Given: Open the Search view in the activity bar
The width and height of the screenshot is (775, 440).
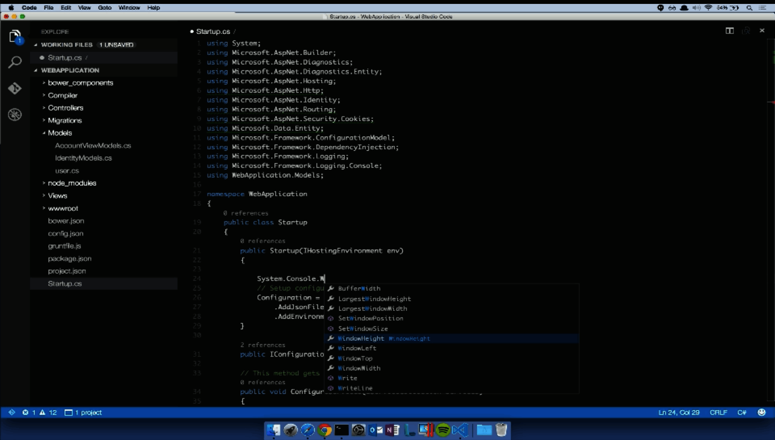Looking at the screenshot, I should click(15, 61).
